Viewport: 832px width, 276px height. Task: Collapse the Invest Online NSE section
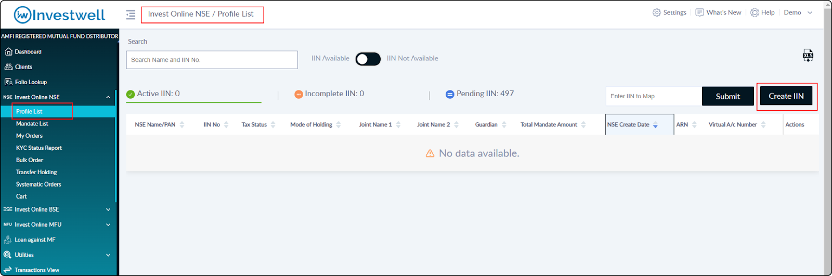tap(108, 97)
